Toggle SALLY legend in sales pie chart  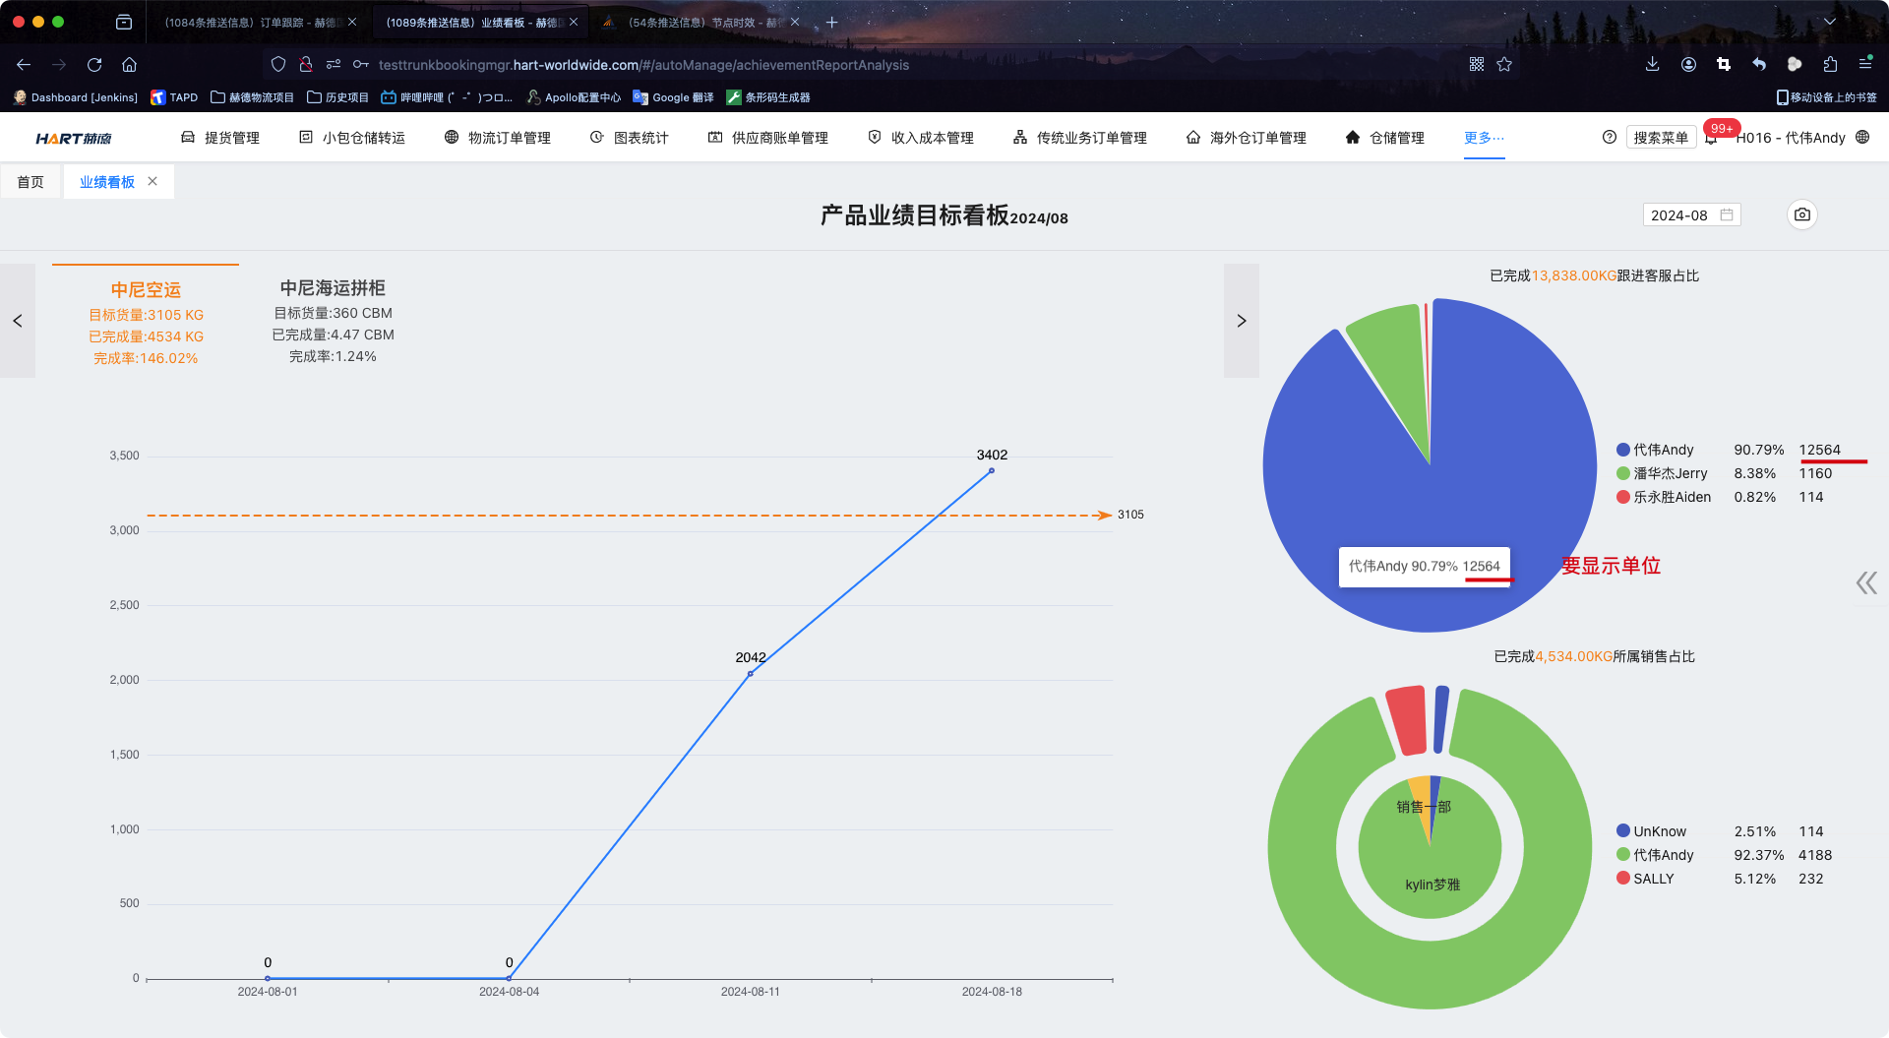tap(1652, 879)
